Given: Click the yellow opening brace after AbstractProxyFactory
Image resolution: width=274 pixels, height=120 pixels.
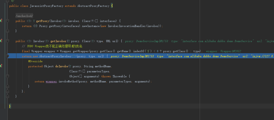Looking at the screenshot, I should [112, 6].
